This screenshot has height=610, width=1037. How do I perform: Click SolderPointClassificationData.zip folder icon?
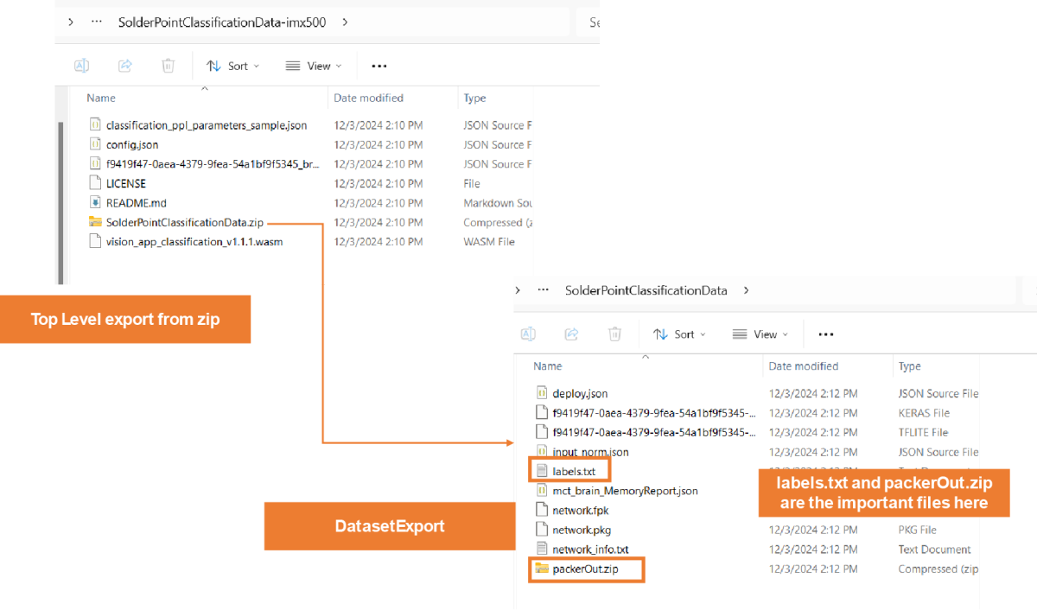(95, 222)
